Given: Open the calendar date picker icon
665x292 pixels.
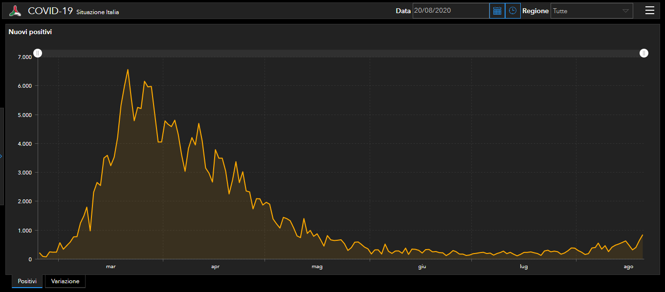Looking at the screenshot, I should (x=497, y=11).
